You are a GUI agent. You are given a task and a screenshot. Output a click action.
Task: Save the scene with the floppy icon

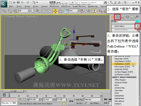pos(18,3)
